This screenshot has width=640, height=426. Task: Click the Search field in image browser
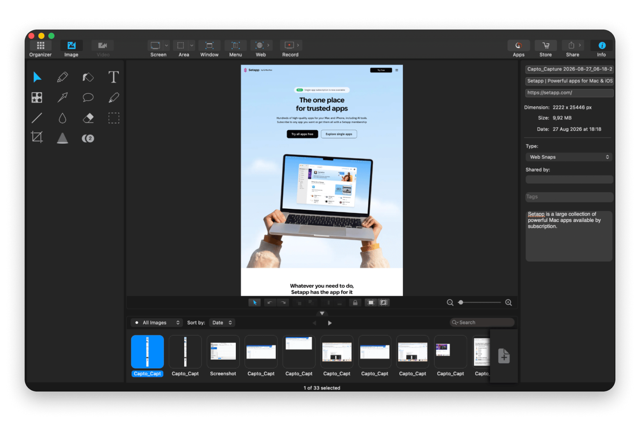click(482, 323)
